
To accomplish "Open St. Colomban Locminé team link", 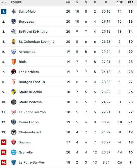I will pos(37,42).
